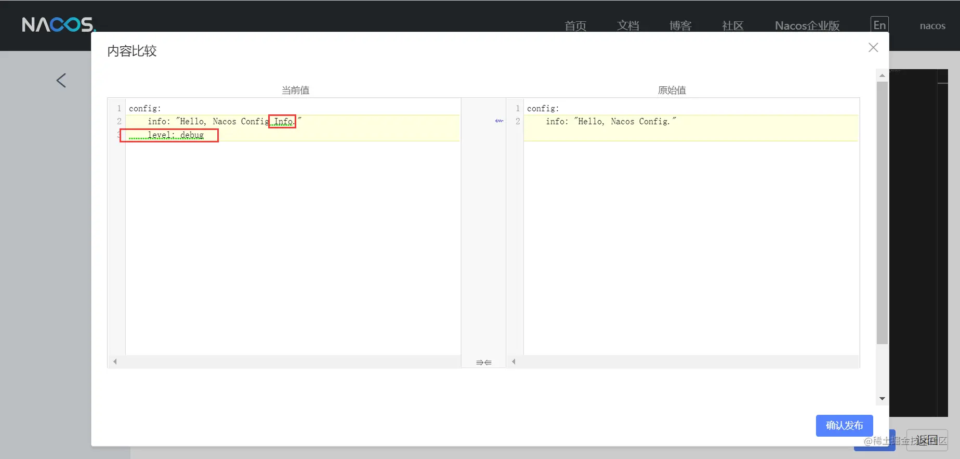960x459 pixels.
Task: Revert line 2 change with the merge arrow
Action: click(x=499, y=121)
